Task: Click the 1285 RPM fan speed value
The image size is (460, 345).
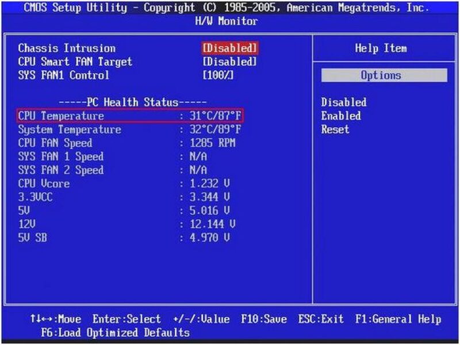Action: click(x=212, y=143)
